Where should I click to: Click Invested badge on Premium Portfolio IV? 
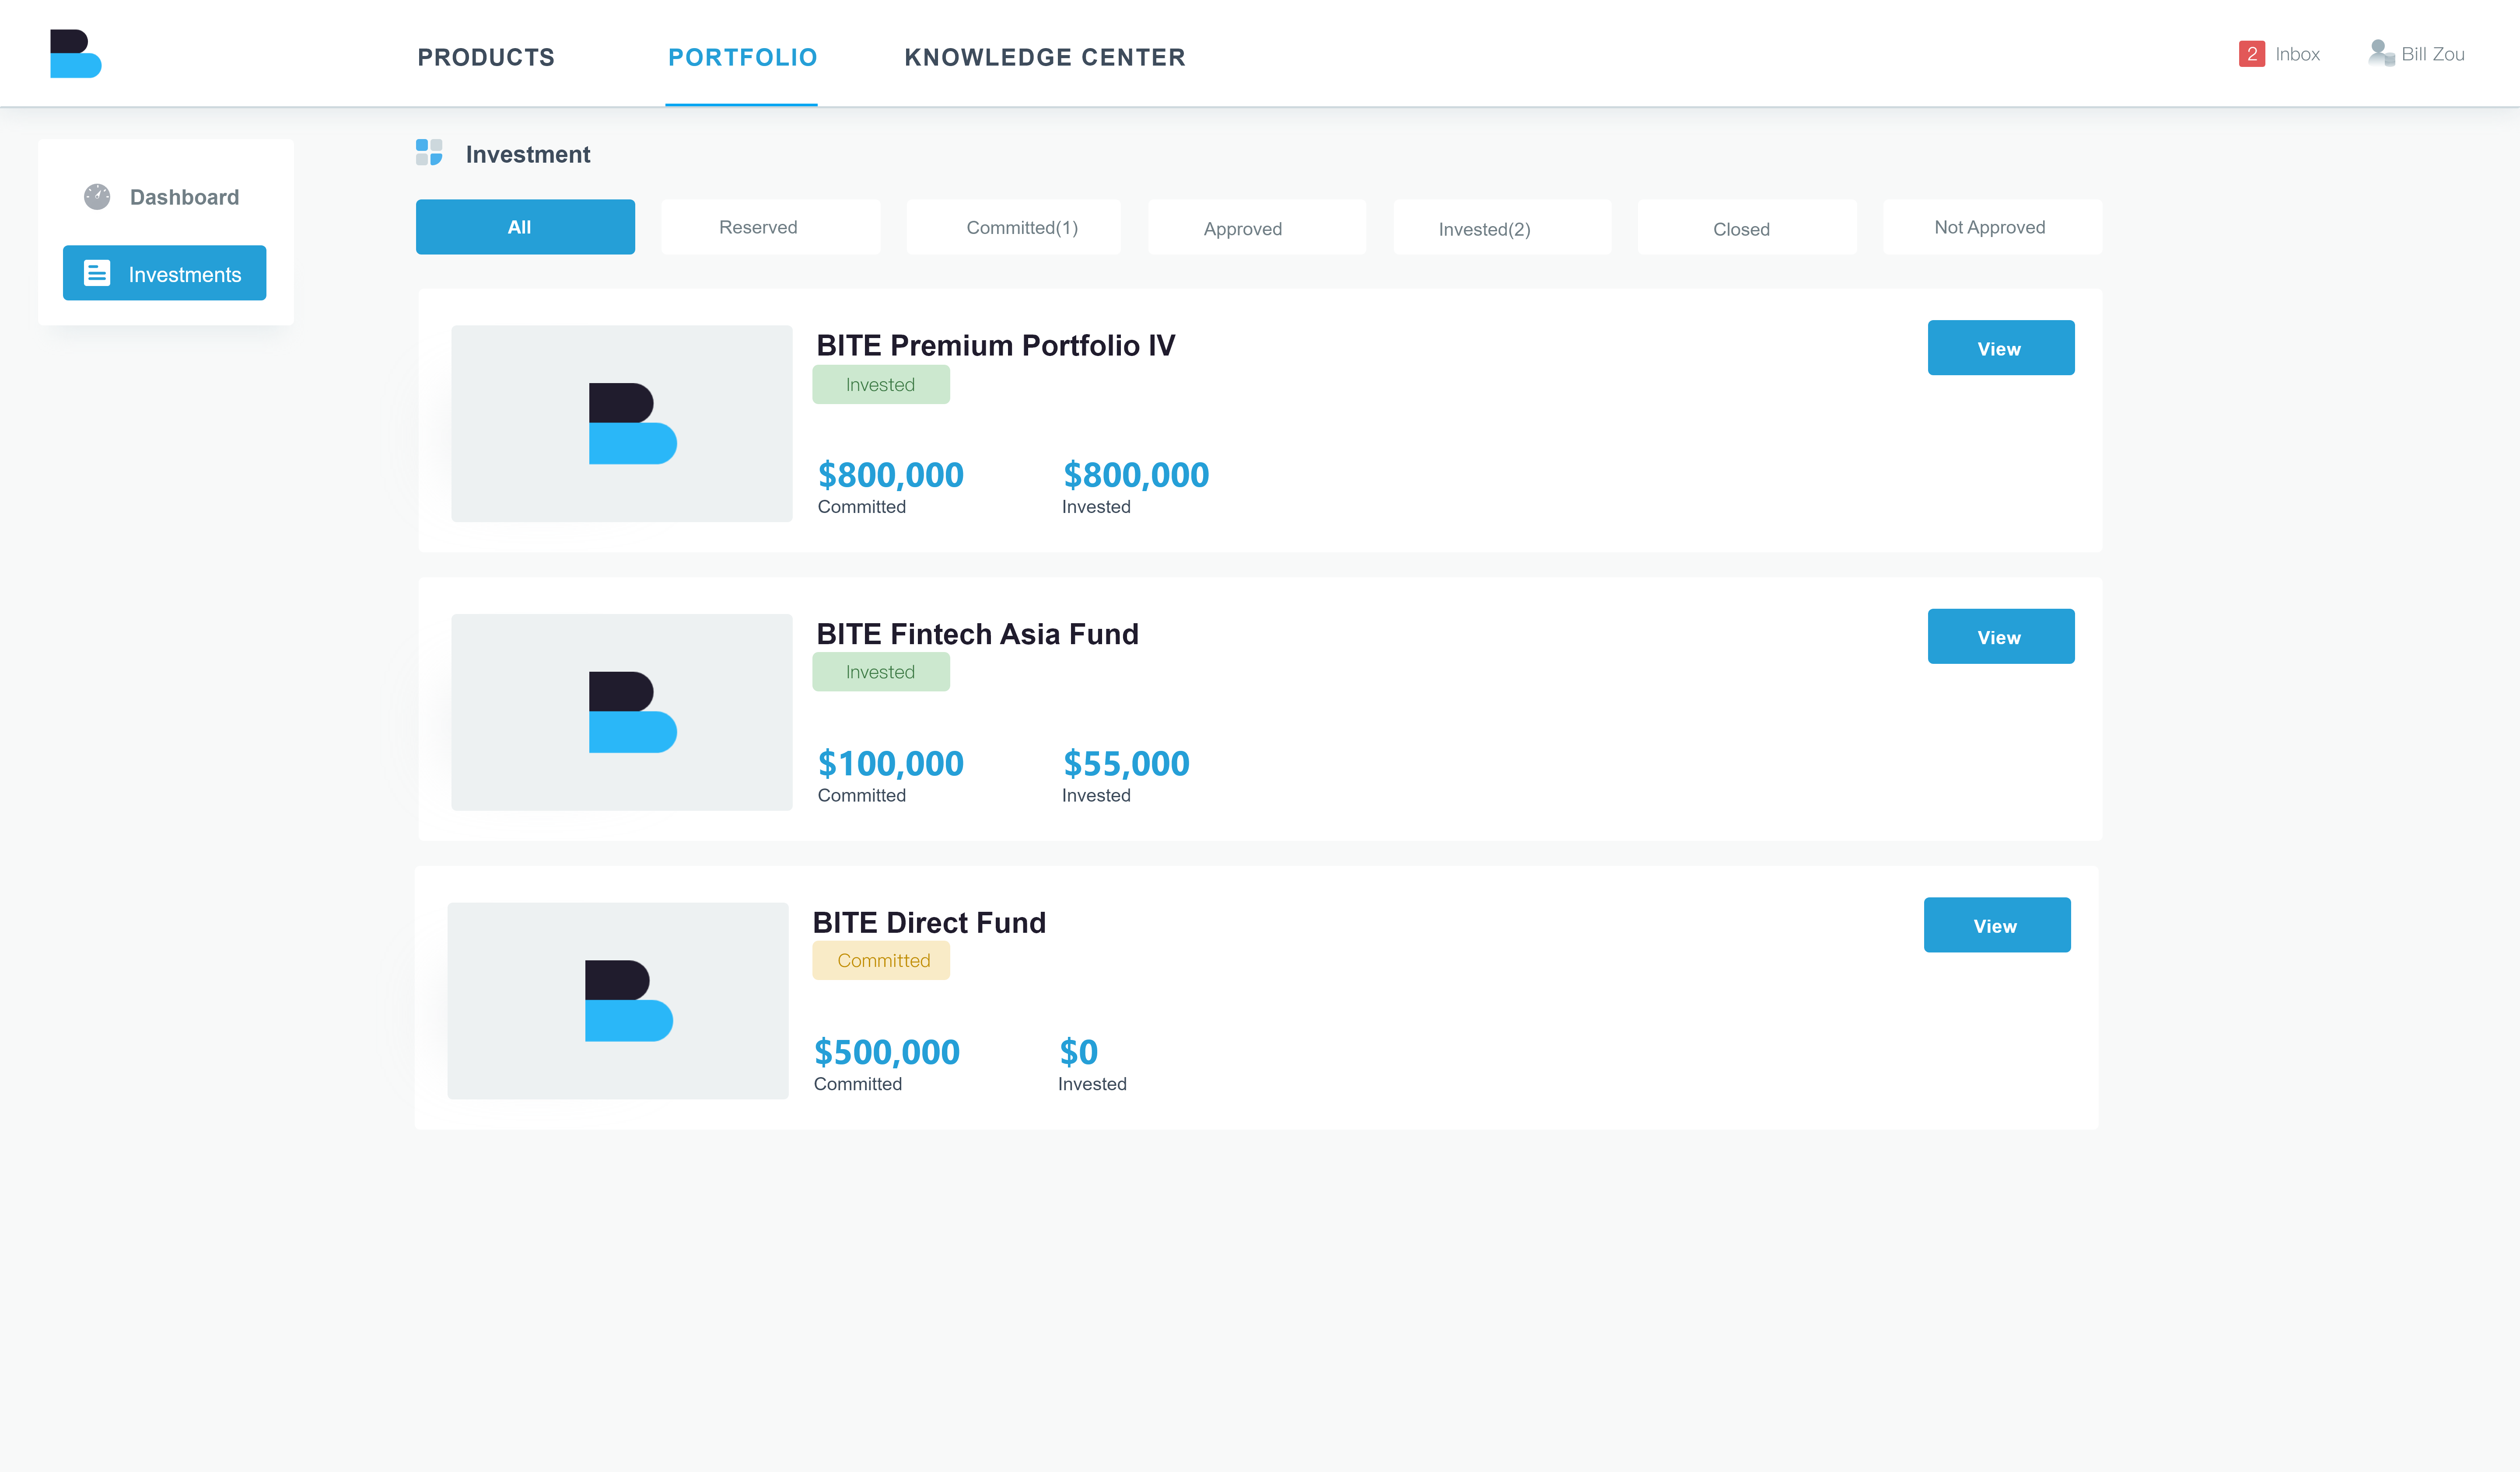tap(881, 385)
